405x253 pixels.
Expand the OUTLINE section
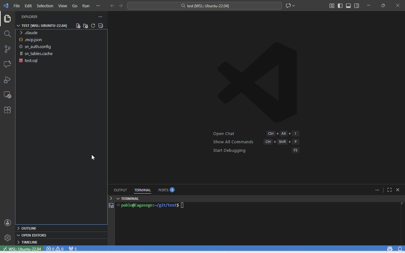(29, 228)
